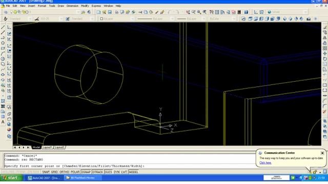Click the MODEL space status button
This screenshot has width=328, height=184.
point(133,172)
